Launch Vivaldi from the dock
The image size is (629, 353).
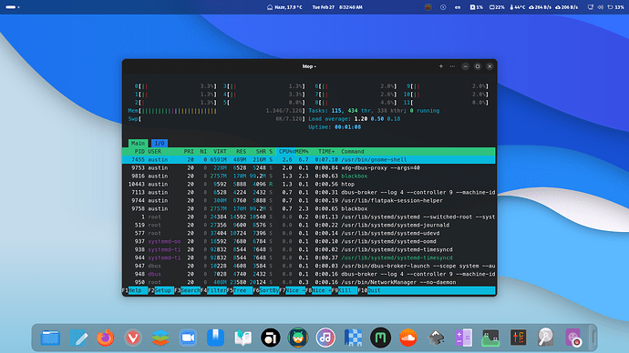[133, 338]
